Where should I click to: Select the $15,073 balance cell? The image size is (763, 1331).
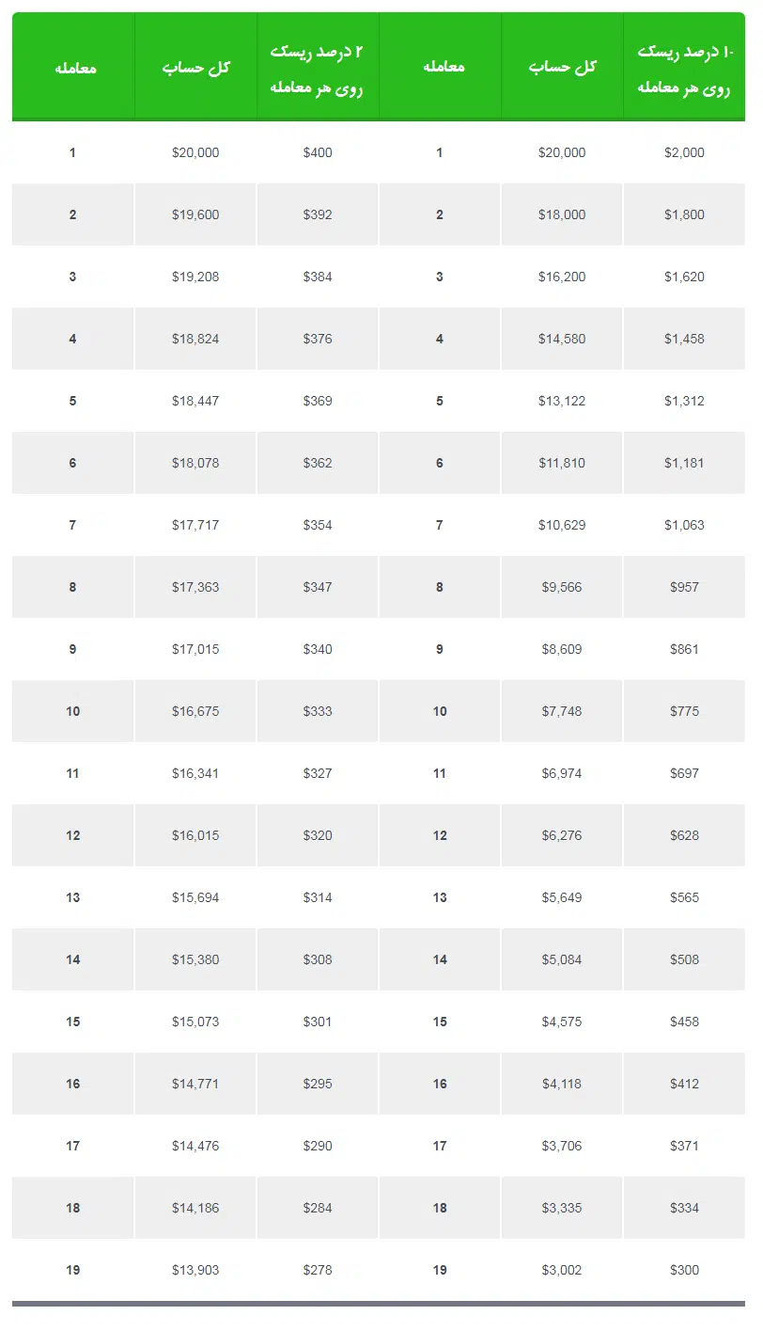click(x=195, y=1022)
